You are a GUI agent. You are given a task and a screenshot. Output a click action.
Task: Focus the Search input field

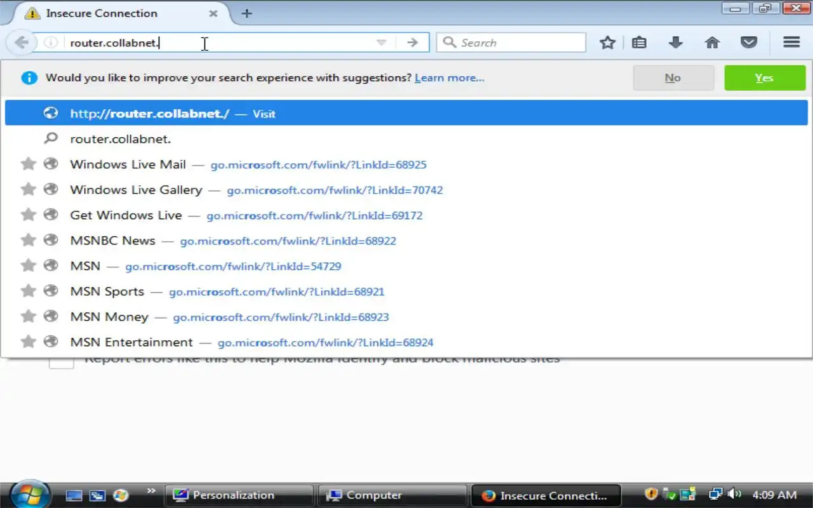[x=511, y=43]
